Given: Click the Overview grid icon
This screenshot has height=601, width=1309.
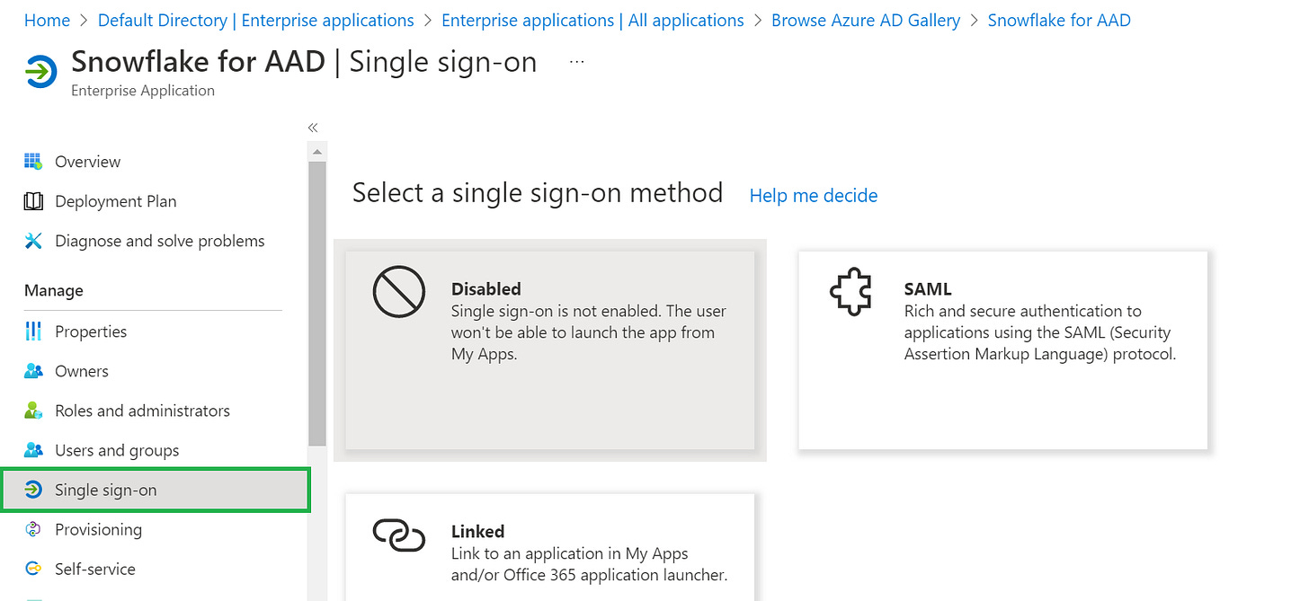Looking at the screenshot, I should (33, 162).
